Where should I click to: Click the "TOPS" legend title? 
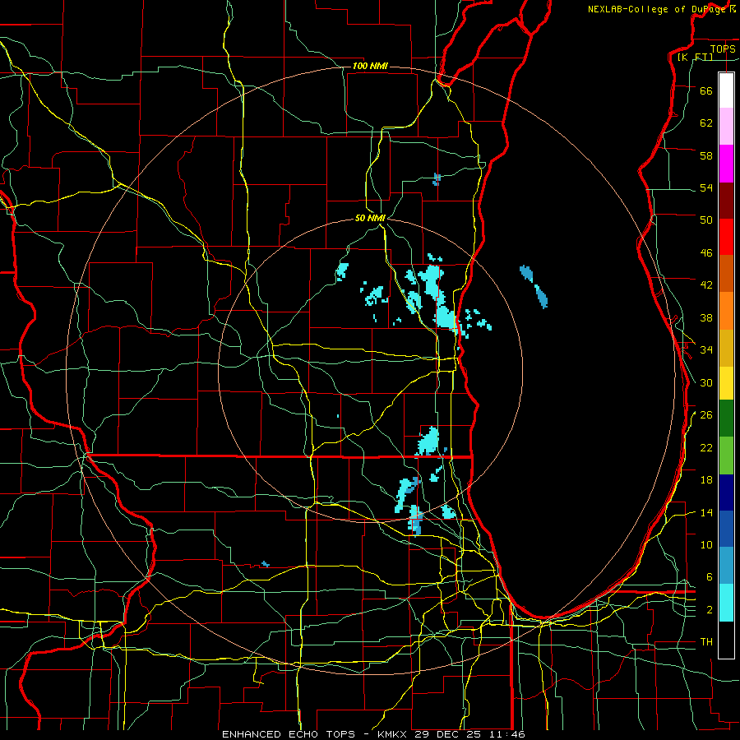[723, 49]
